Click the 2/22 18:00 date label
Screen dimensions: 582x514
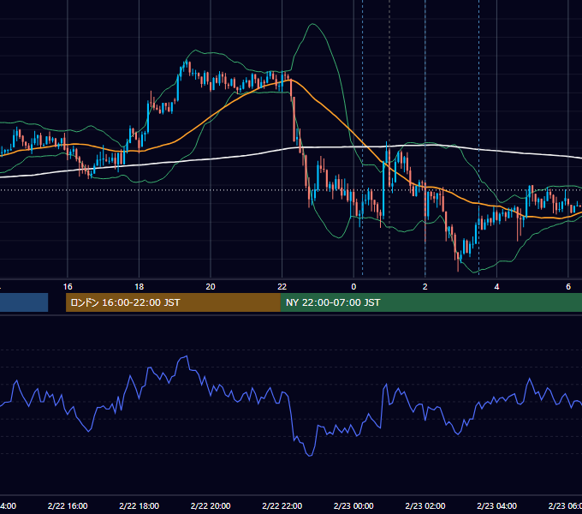click(x=140, y=505)
